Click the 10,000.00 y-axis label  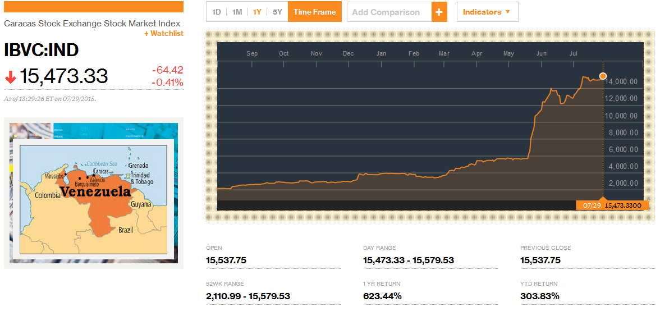[x=621, y=116]
